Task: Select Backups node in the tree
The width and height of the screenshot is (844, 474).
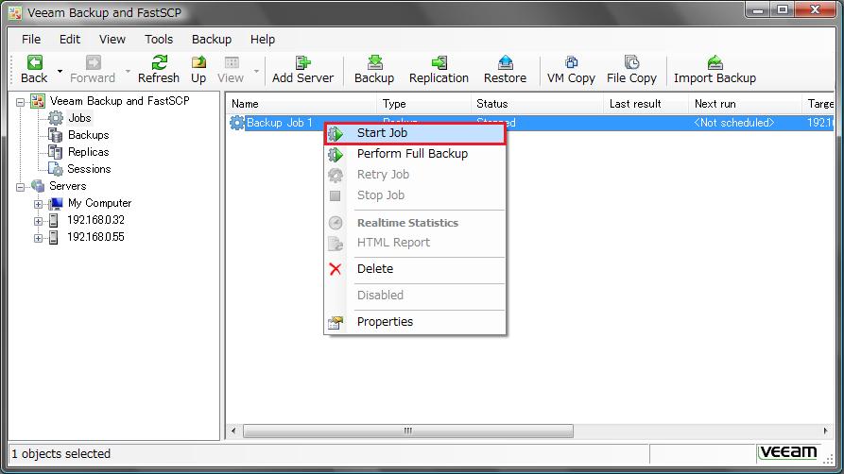Action: [x=88, y=135]
